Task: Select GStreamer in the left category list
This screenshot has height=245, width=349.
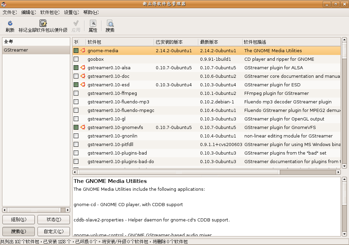Action: [36, 50]
